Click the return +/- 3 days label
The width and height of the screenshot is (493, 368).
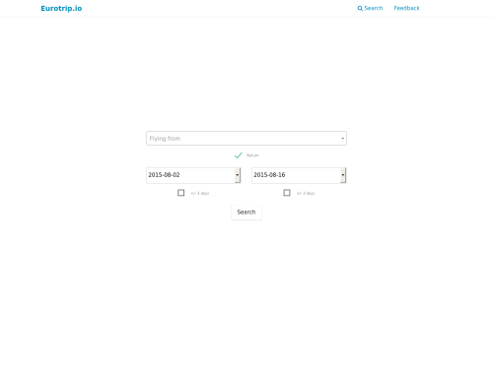[x=306, y=193]
